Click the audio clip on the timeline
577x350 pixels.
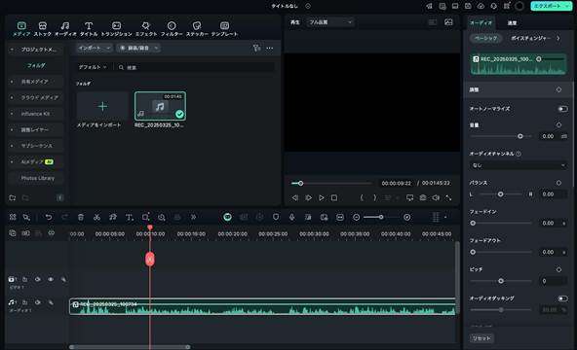click(263, 306)
